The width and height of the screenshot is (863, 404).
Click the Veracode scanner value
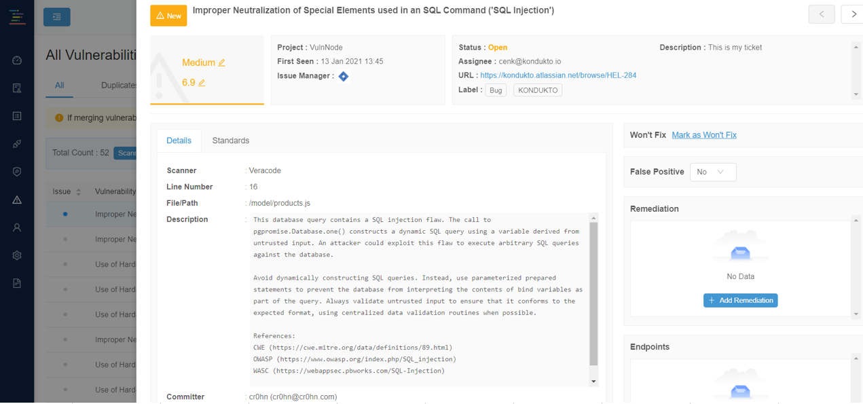click(x=265, y=170)
